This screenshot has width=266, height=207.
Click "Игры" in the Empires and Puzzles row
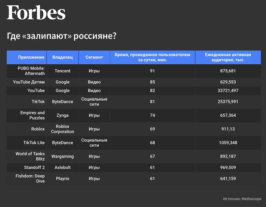pos(94,115)
